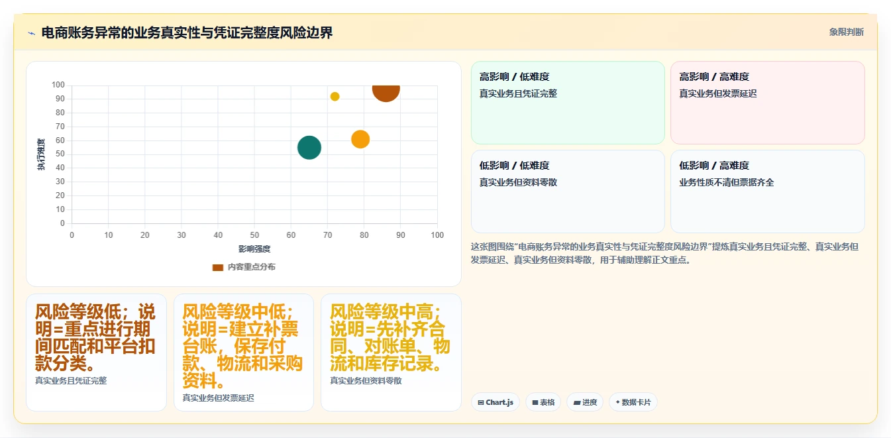Click text 真实业务且凭证完整 in green card
Viewport: 891px width, 438px height.
point(518,93)
